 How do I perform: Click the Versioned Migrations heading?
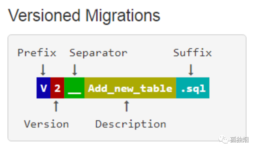(x=84, y=16)
